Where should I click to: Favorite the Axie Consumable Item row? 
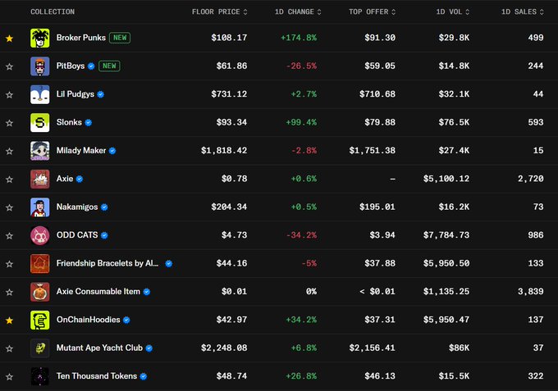pyautogui.click(x=9, y=292)
